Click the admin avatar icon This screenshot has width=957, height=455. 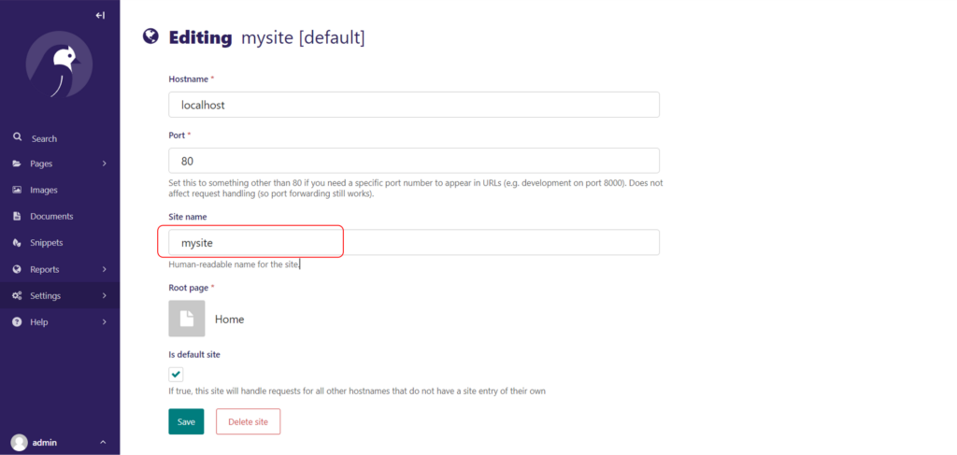[x=19, y=442]
